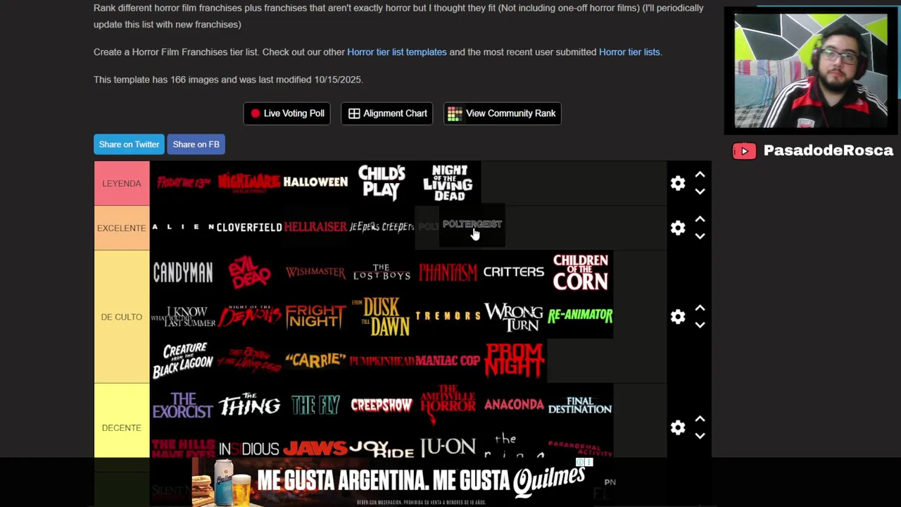Move EXCELENTE tier up with arrow

[700, 220]
